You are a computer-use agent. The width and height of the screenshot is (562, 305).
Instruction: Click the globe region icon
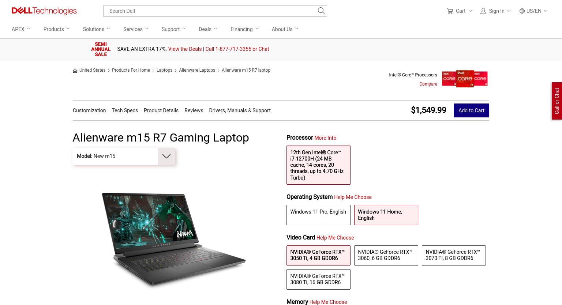point(522,11)
